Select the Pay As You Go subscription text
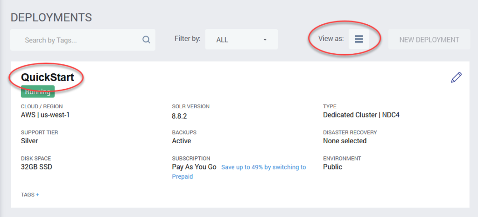This screenshot has height=217, width=478. [x=194, y=167]
